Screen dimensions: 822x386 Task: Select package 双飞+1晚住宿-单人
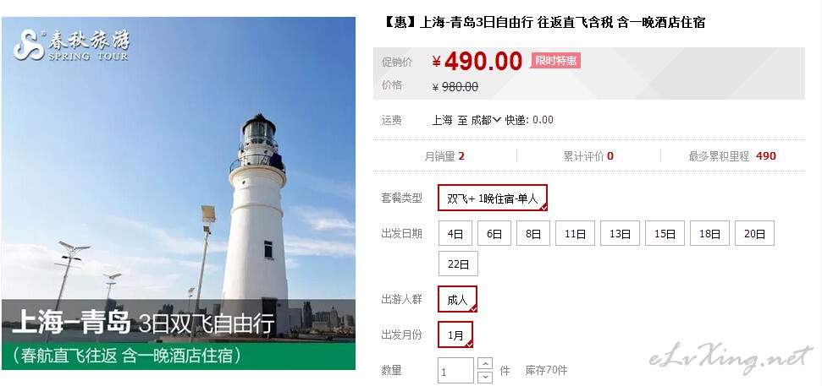[492, 198]
